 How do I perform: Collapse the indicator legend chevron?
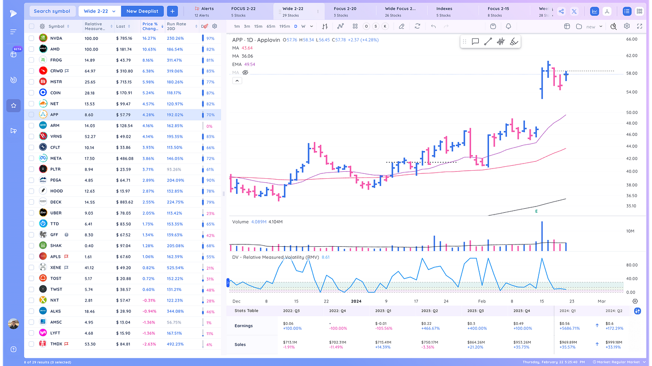[x=237, y=81]
